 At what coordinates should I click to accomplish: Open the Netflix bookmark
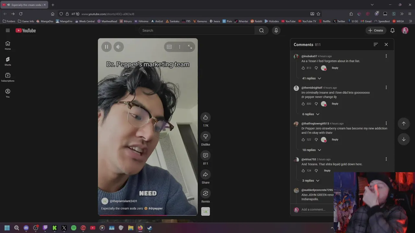[x=325, y=21]
